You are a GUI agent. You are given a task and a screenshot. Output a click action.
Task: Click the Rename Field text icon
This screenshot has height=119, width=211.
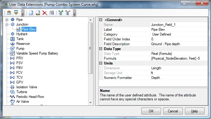point(52,13)
